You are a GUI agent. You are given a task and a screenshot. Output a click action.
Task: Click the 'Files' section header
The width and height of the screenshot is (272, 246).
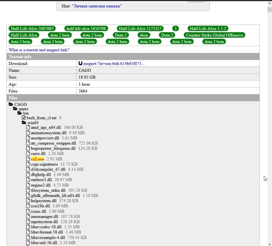(x=133, y=98)
